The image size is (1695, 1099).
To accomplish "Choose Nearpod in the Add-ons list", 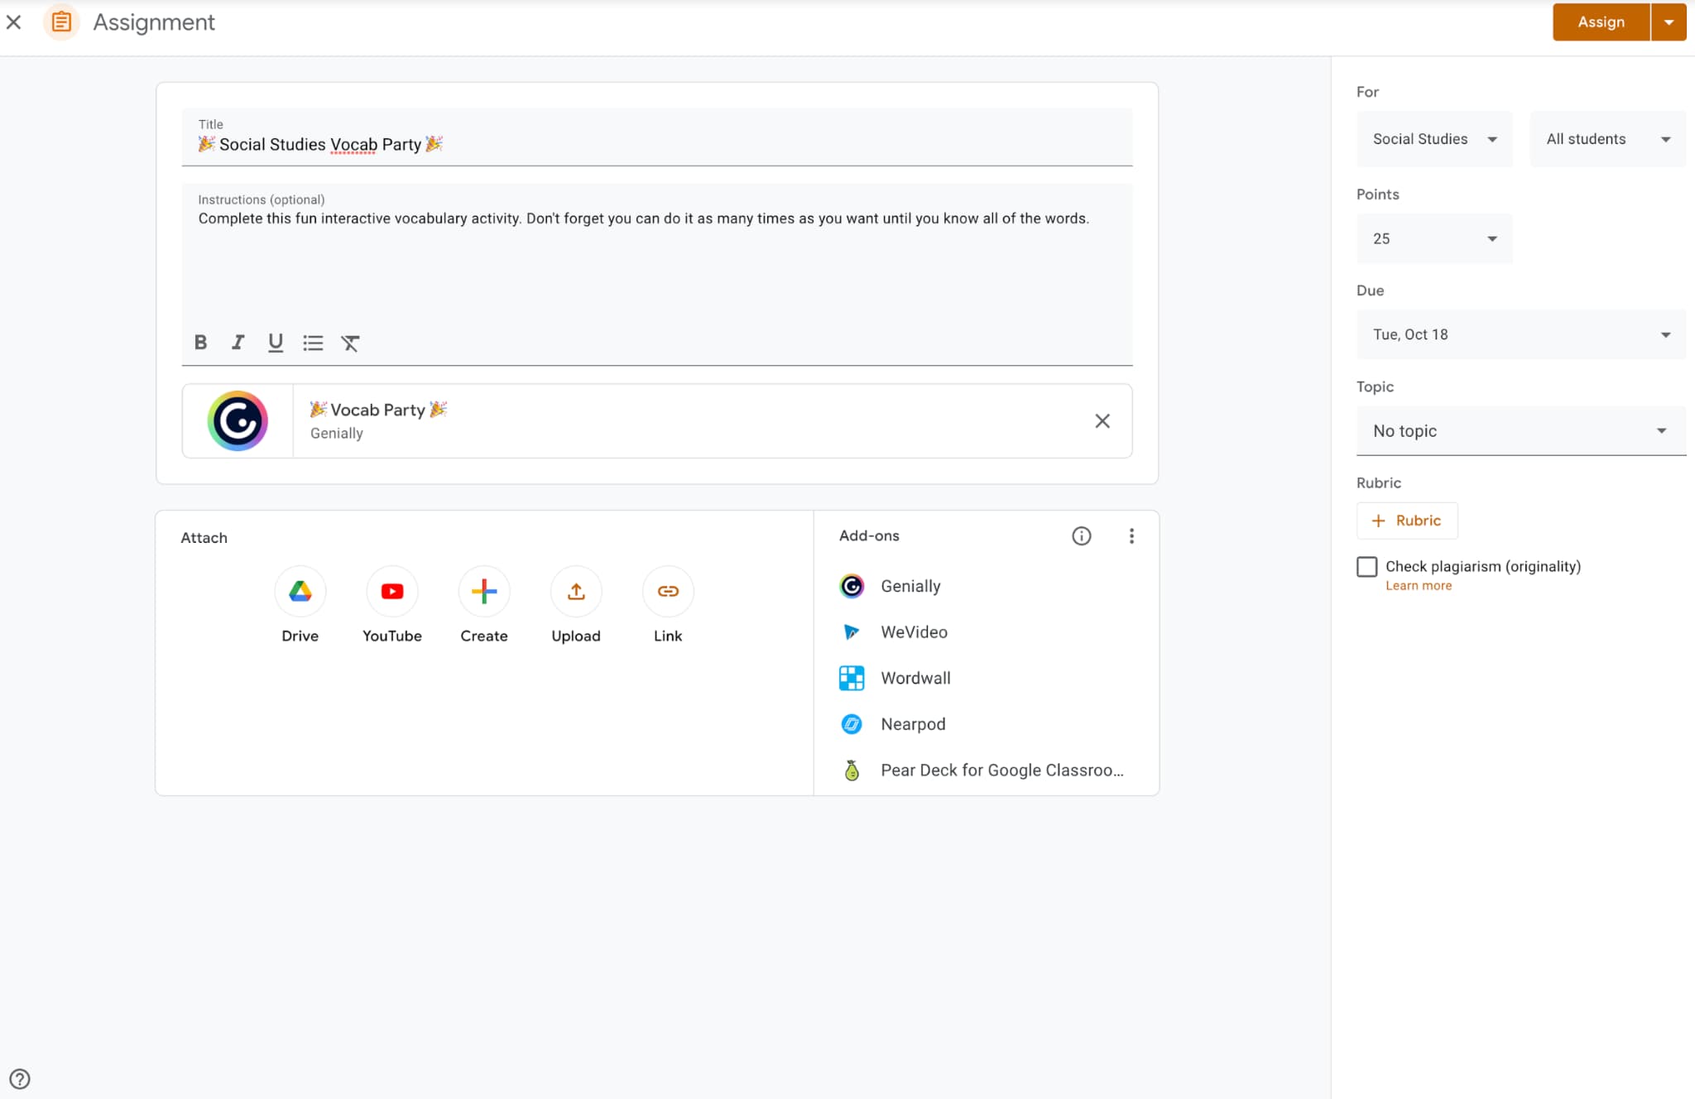I will pos(913,724).
